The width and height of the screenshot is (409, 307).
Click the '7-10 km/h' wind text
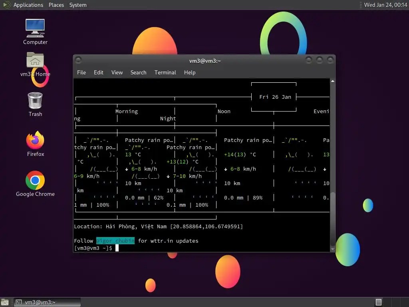pos(187,176)
